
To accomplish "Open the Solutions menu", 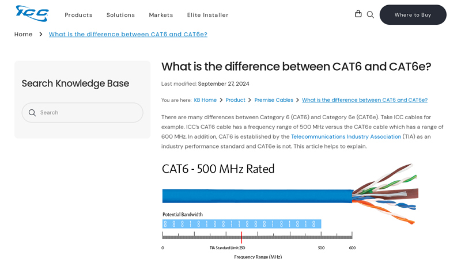I will click(x=120, y=15).
